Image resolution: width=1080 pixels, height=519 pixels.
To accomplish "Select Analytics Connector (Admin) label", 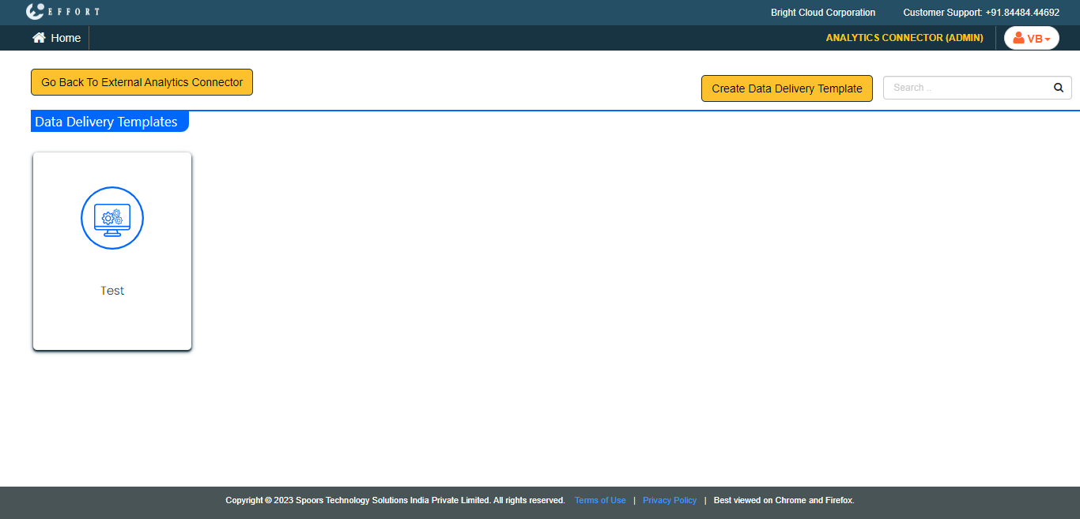I will click(x=904, y=38).
